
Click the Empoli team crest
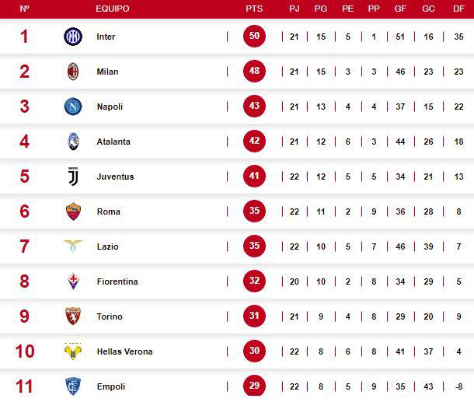point(73,386)
